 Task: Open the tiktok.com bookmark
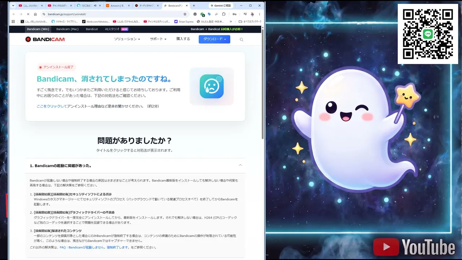(95, 22)
